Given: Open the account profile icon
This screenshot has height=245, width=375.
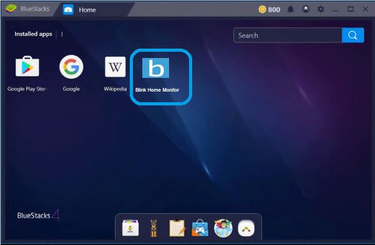Looking at the screenshot, I should 306,9.
